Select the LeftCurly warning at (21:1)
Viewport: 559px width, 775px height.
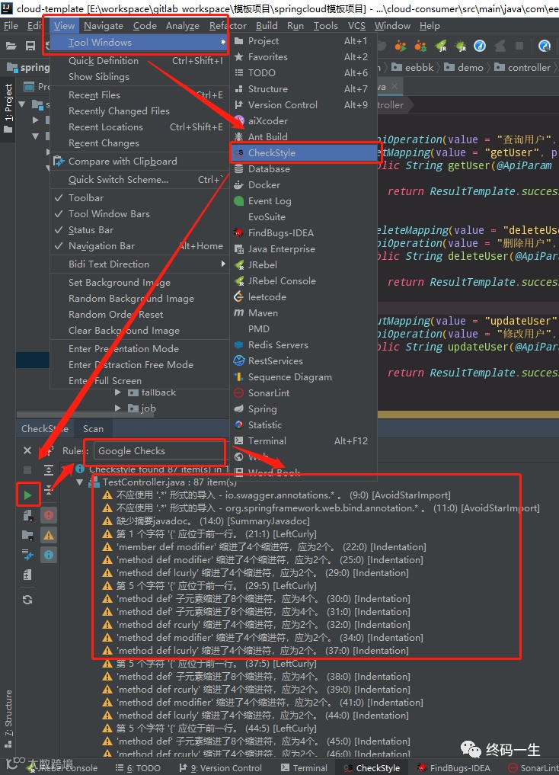[209, 533]
